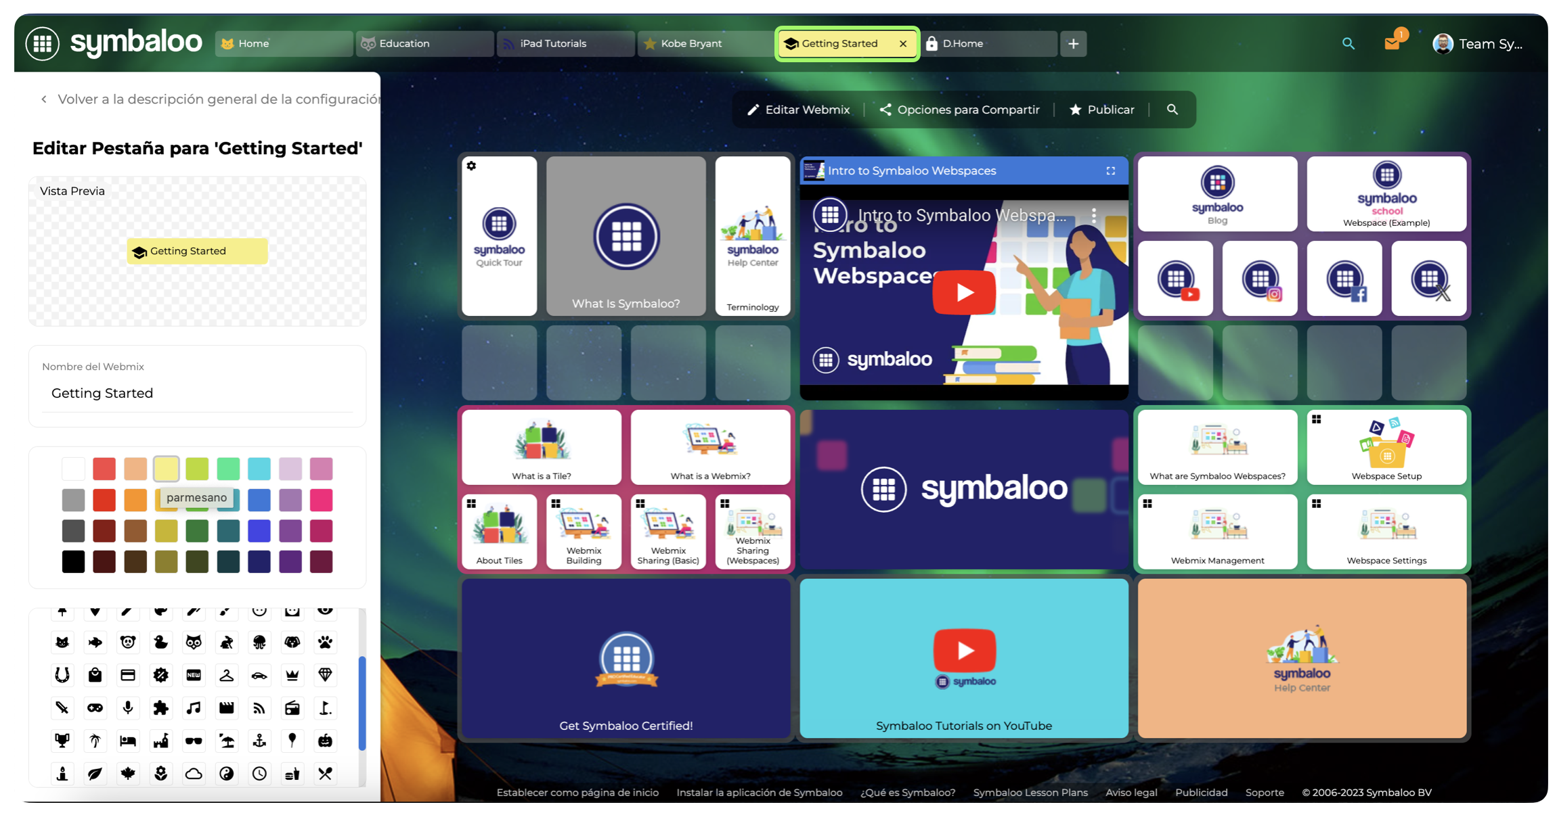Viewport: 1557px width, 813px height.
Task: Click the Publicar button
Action: (1101, 110)
